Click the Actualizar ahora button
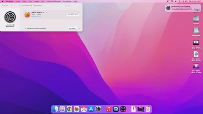 [73, 15]
